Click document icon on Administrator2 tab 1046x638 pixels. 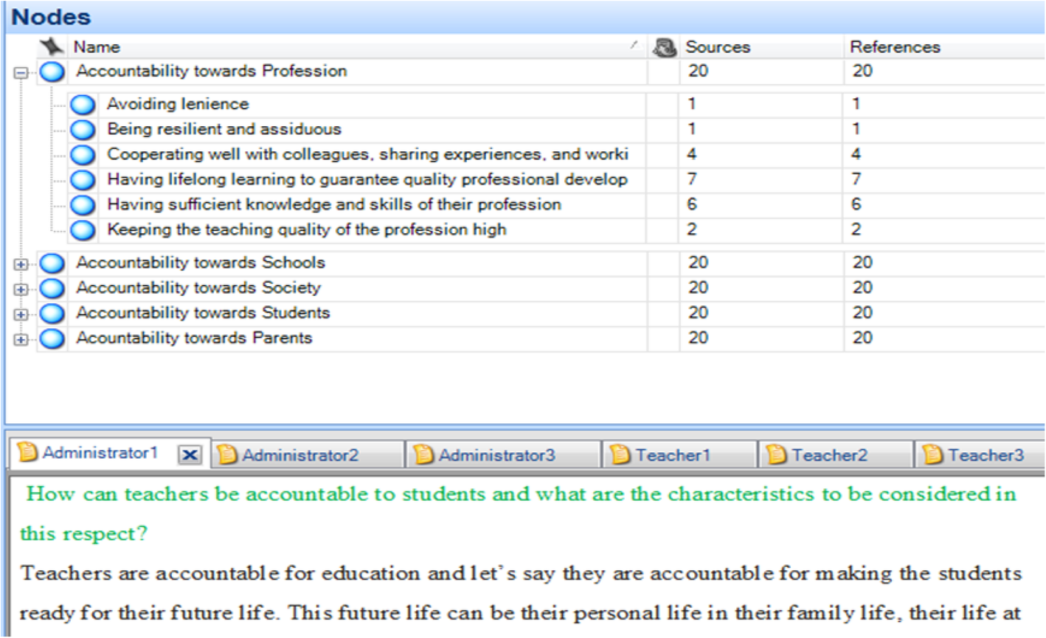227,454
